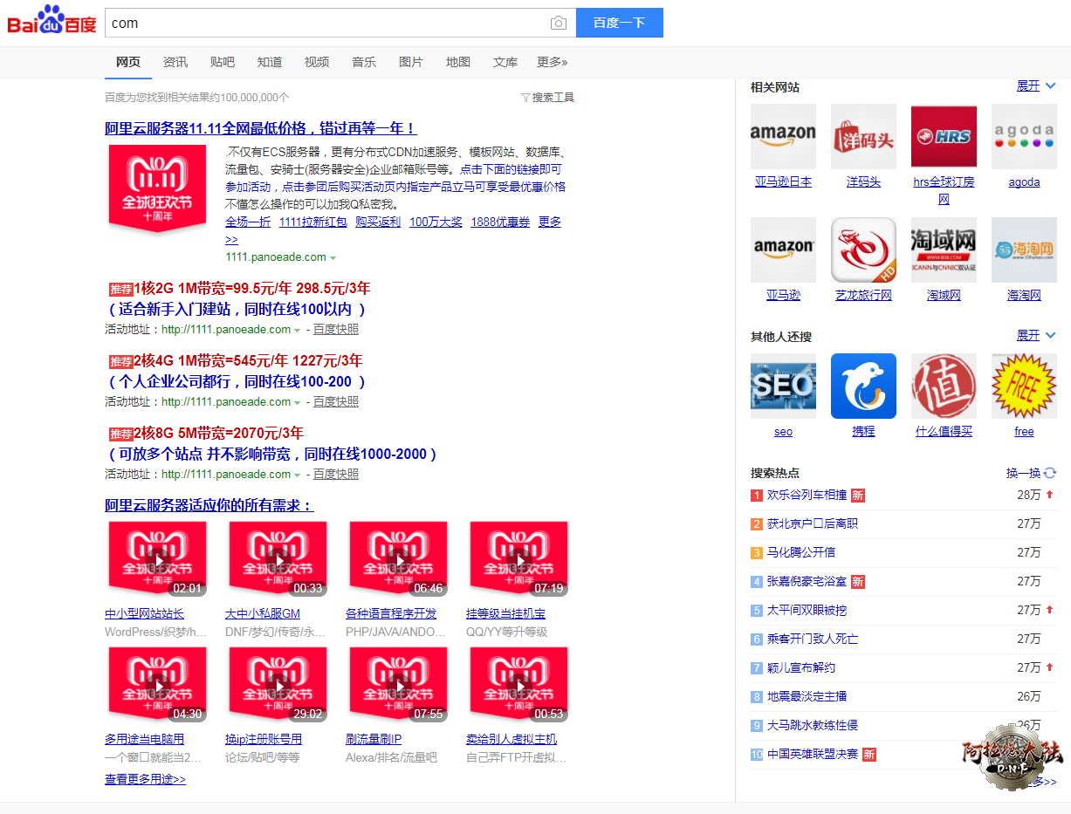The height and width of the screenshot is (814, 1071).
Task: Click the 亚马逊 Amazon icon
Action: coord(783,250)
